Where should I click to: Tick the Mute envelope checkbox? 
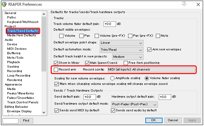[x=158, y=36]
